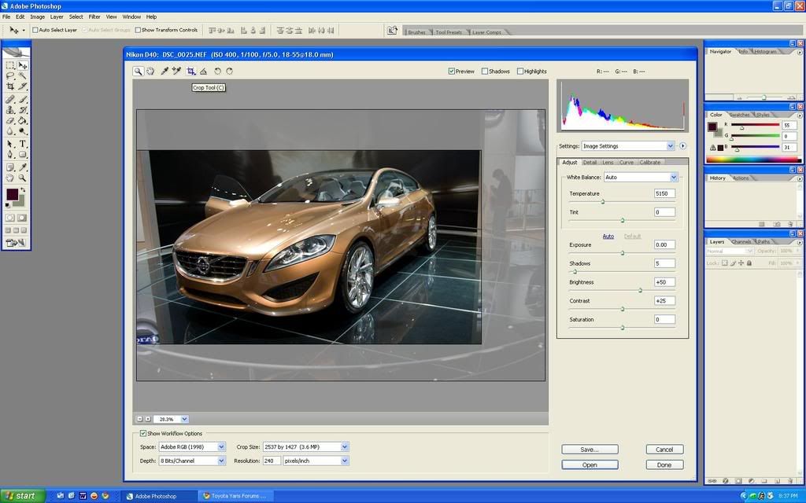Select the Type tool in Photoshop toolbox
Image resolution: width=806 pixels, height=503 pixels.
[x=23, y=144]
